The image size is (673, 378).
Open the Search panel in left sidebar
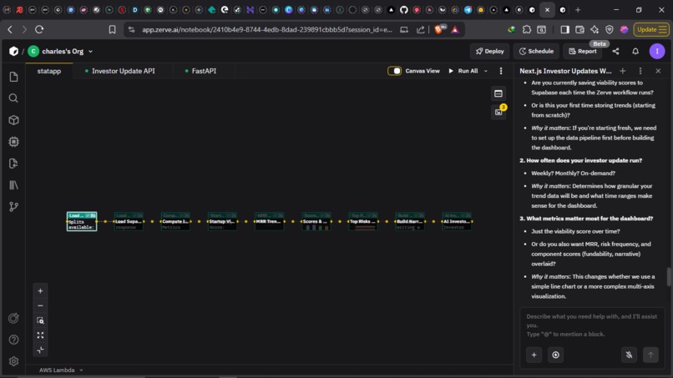13,98
